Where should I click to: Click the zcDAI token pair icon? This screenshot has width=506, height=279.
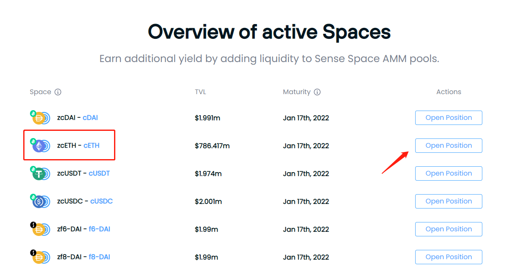[x=40, y=117]
